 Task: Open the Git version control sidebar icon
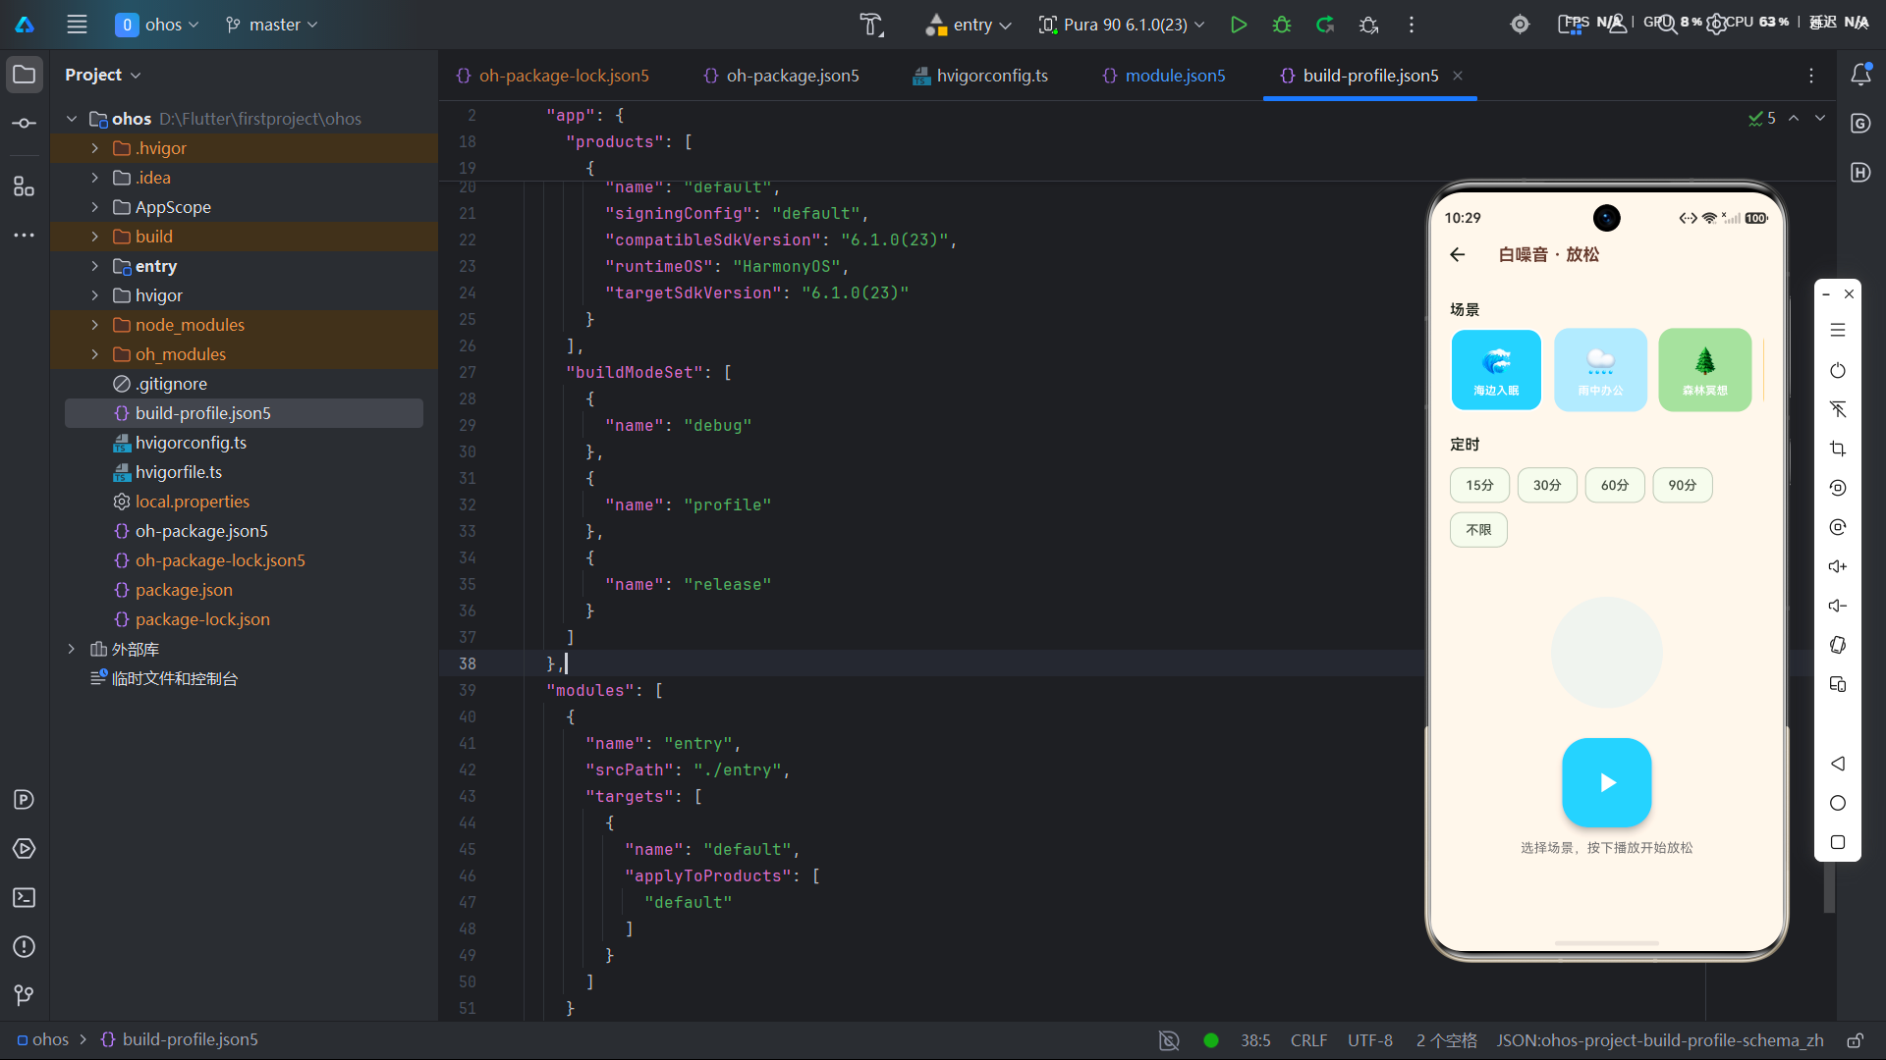(25, 995)
